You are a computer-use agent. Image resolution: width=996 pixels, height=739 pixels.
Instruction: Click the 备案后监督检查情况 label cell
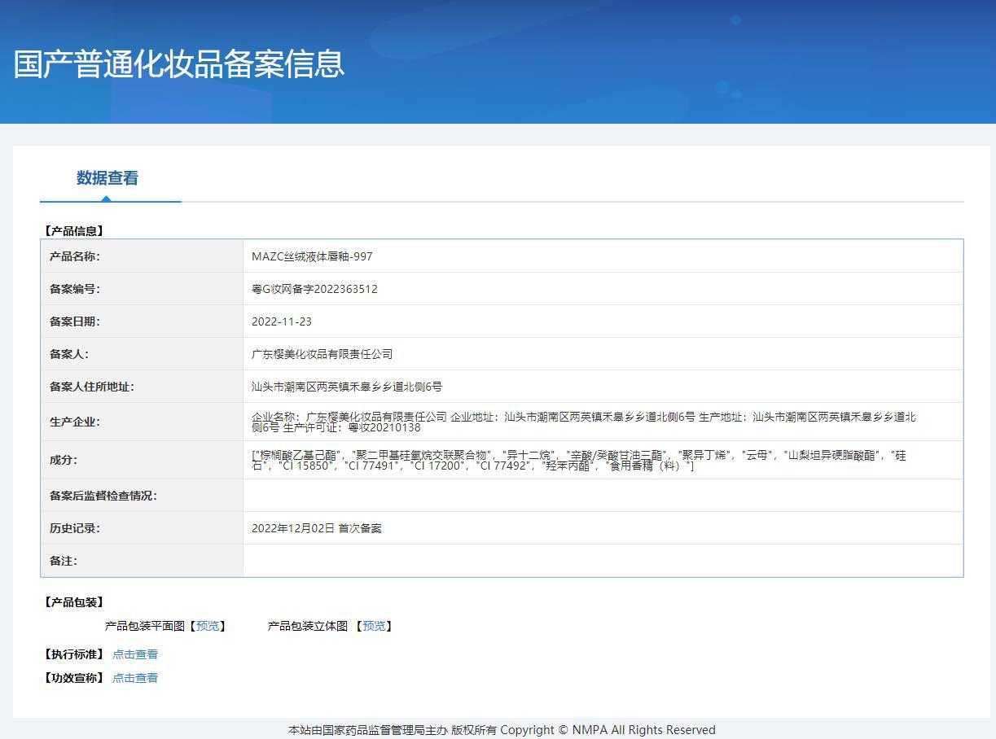(x=142, y=496)
